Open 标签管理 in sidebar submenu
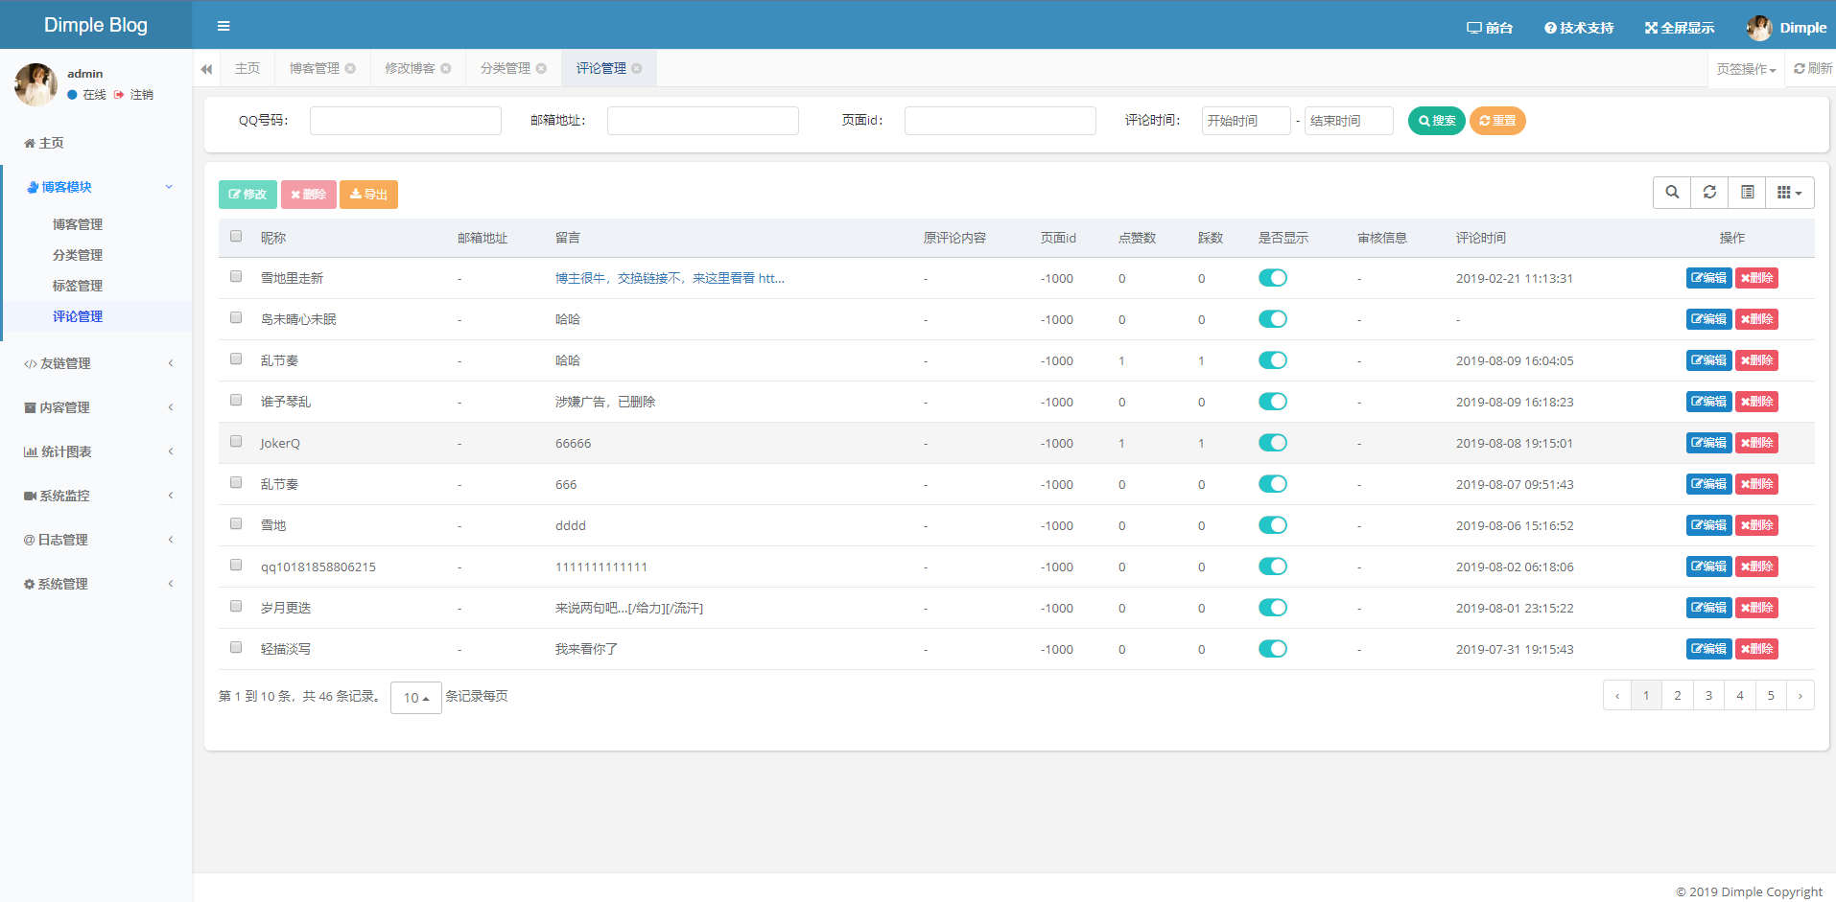The width and height of the screenshot is (1836, 902). (x=78, y=286)
